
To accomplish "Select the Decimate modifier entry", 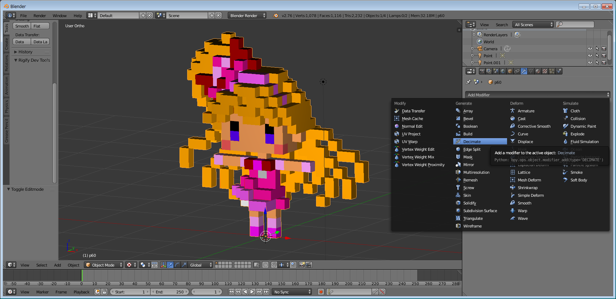I will [480, 141].
